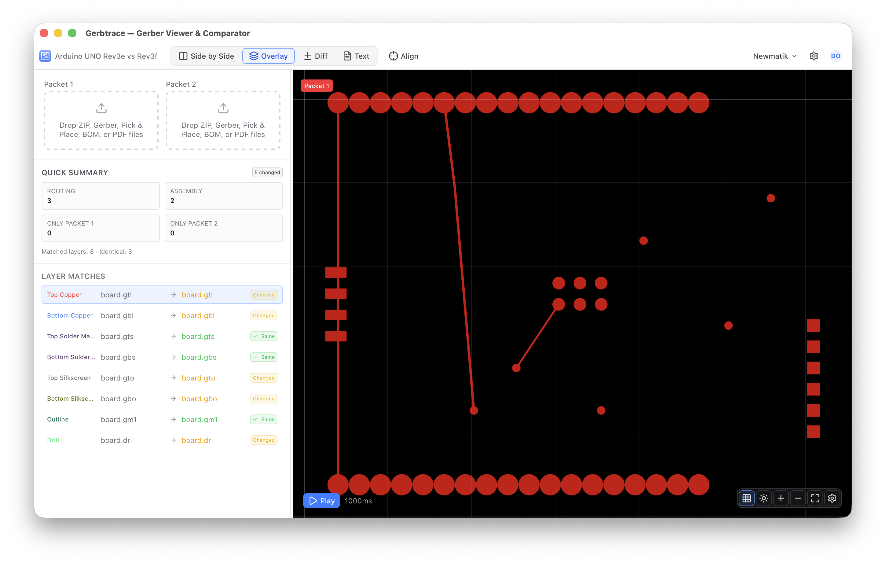Click the Matched layers summary text
The width and height of the screenshot is (886, 563).
point(86,252)
